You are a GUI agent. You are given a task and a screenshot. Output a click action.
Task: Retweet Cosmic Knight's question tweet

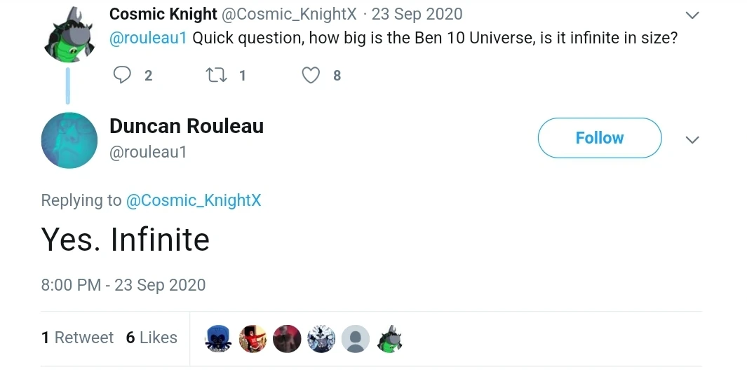(216, 75)
